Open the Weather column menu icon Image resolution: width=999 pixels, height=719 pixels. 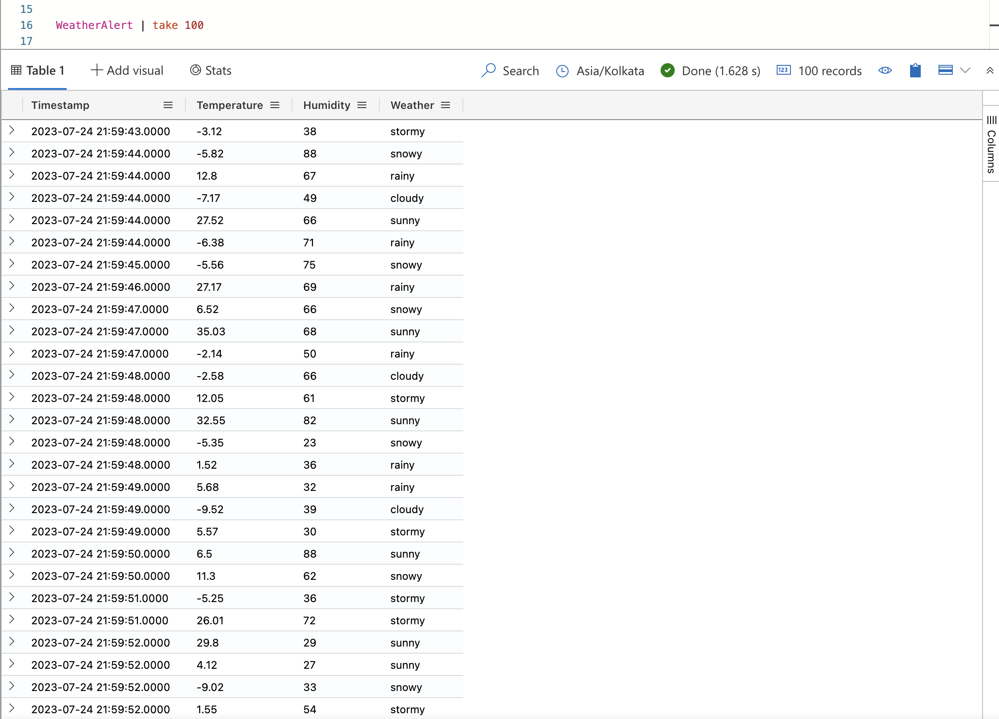[x=445, y=105]
